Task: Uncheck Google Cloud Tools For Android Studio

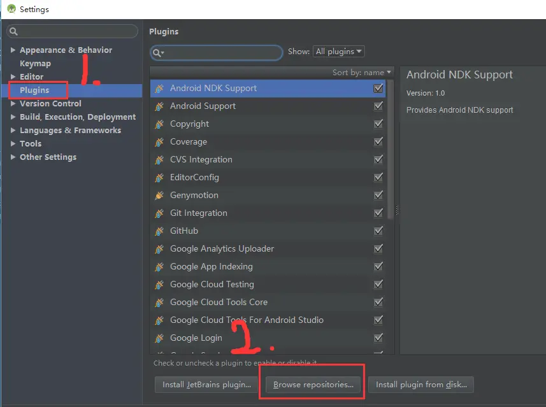Action: tap(378, 320)
